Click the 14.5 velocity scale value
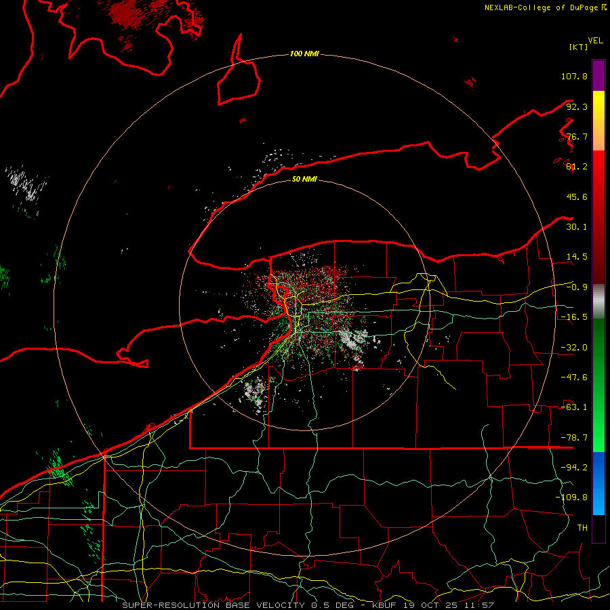 pyautogui.click(x=577, y=257)
